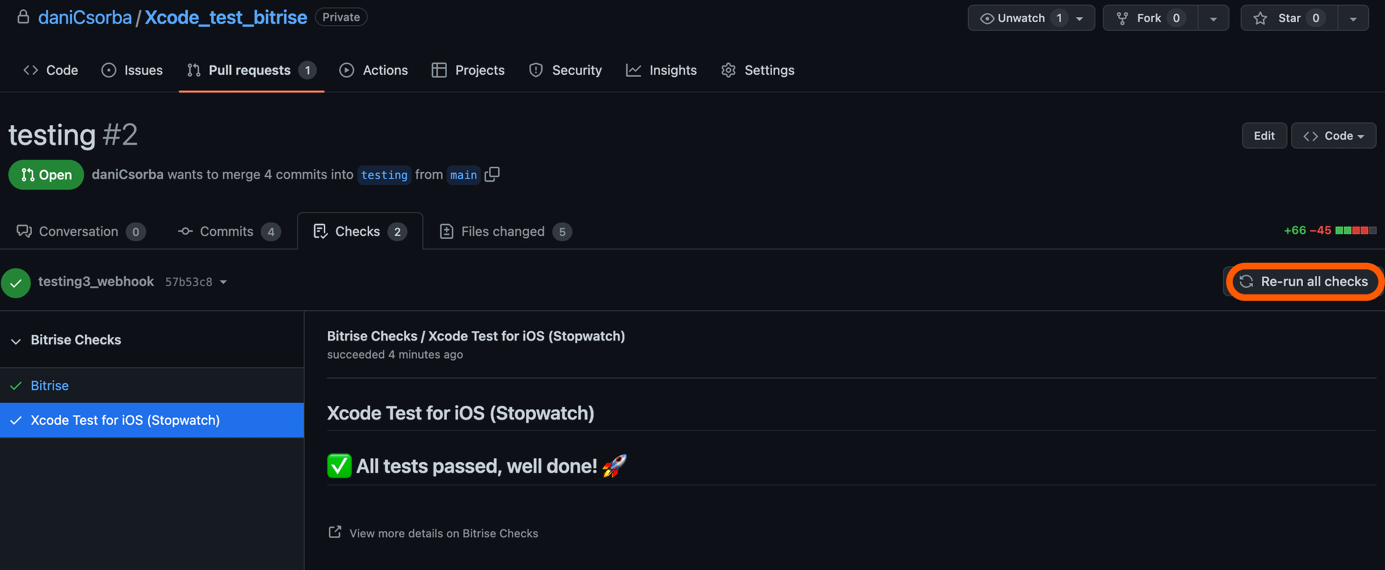Image resolution: width=1385 pixels, height=570 pixels.
Task: Click the copy branch name icon
Action: [492, 174]
